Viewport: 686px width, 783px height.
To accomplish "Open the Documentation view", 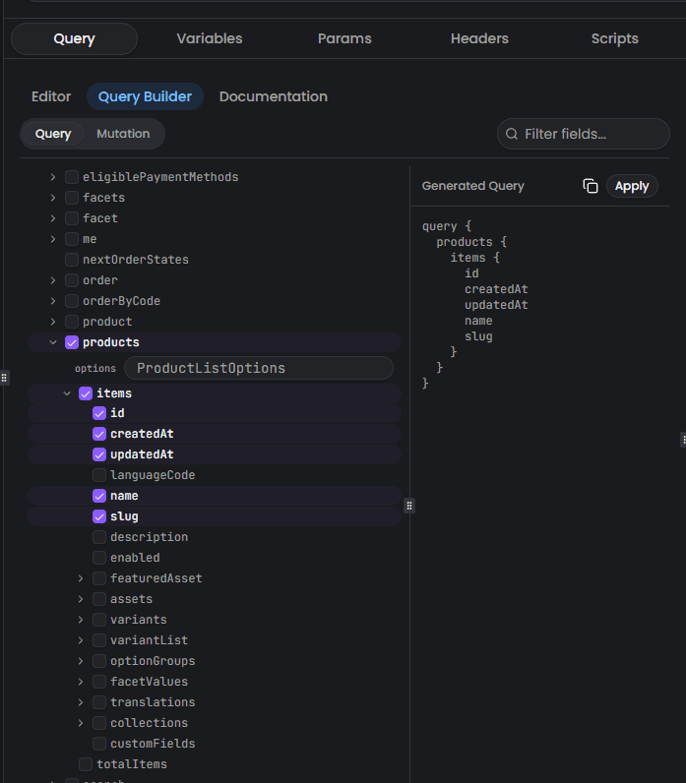I will (274, 96).
